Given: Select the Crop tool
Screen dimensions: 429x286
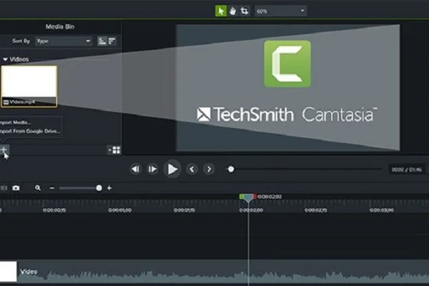Looking at the screenshot, I should point(245,11).
